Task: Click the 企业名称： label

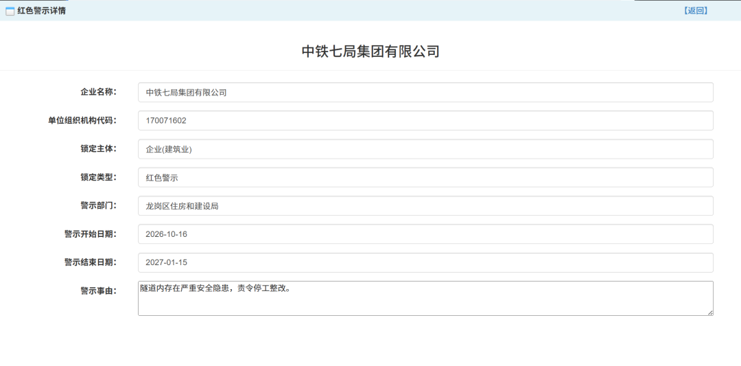Action: point(98,92)
